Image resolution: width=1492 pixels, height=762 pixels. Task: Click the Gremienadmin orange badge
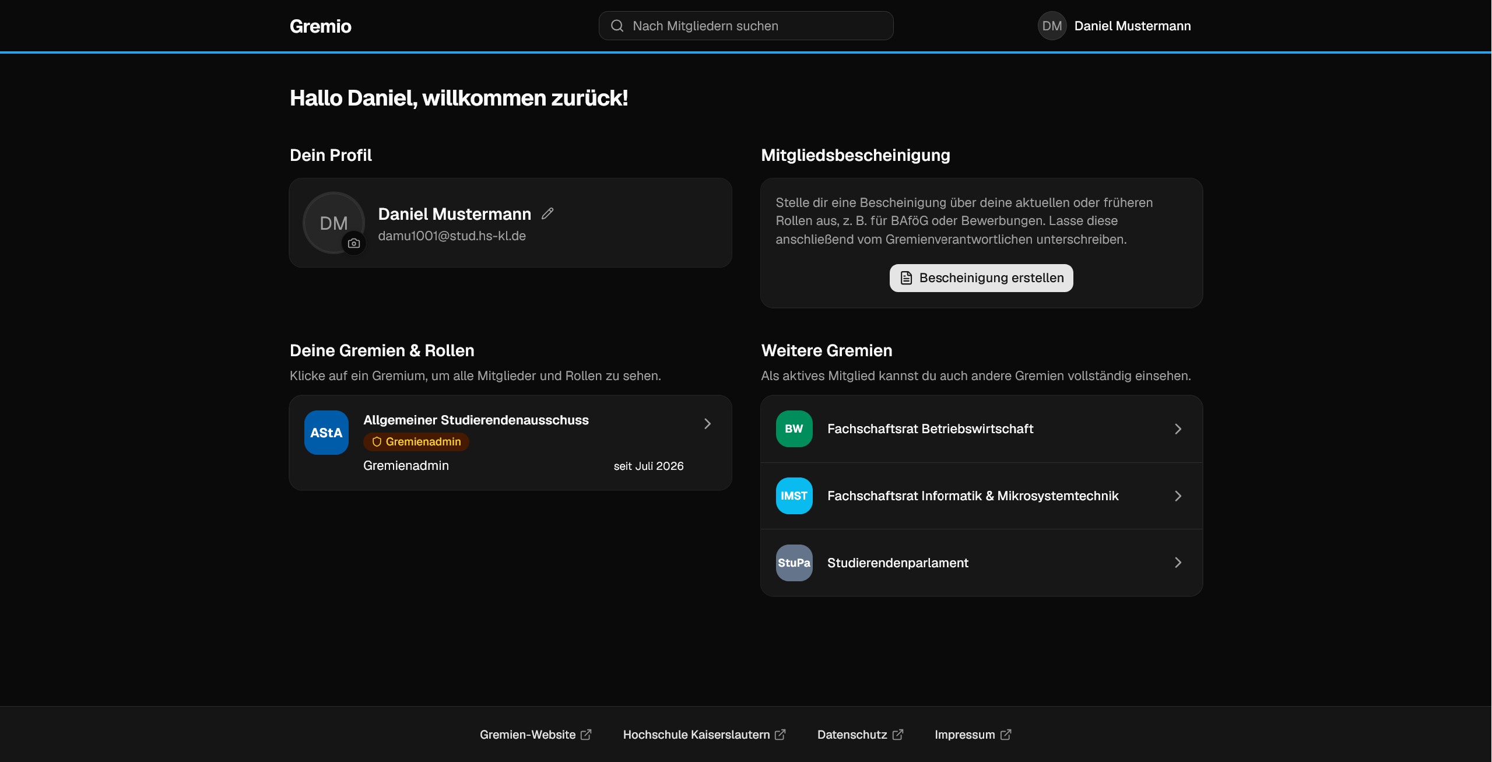click(x=416, y=442)
